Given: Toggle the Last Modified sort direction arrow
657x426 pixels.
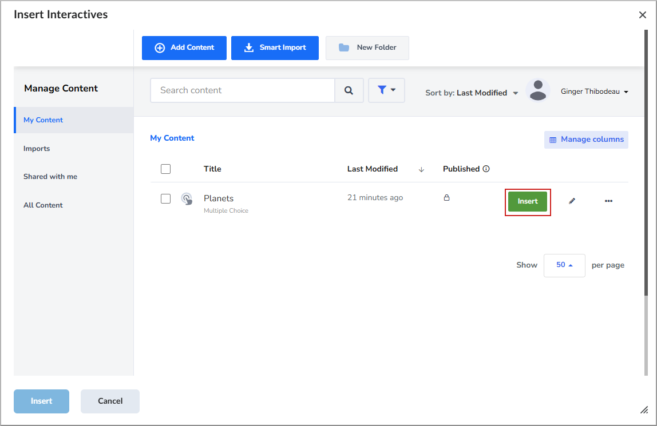Looking at the screenshot, I should [x=421, y=169].
